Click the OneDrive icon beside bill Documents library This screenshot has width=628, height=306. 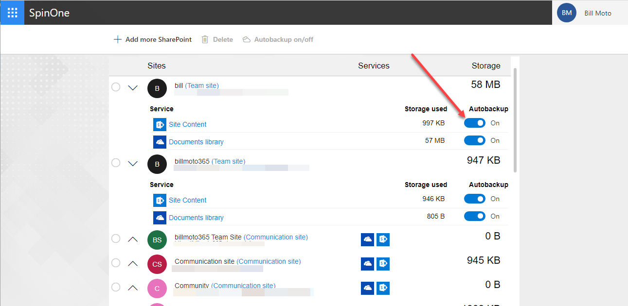[x=160, y=142]
